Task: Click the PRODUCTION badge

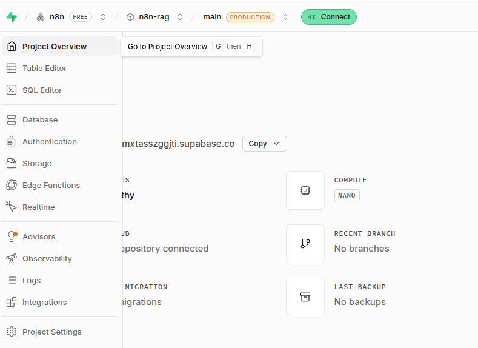Action: 250,18
